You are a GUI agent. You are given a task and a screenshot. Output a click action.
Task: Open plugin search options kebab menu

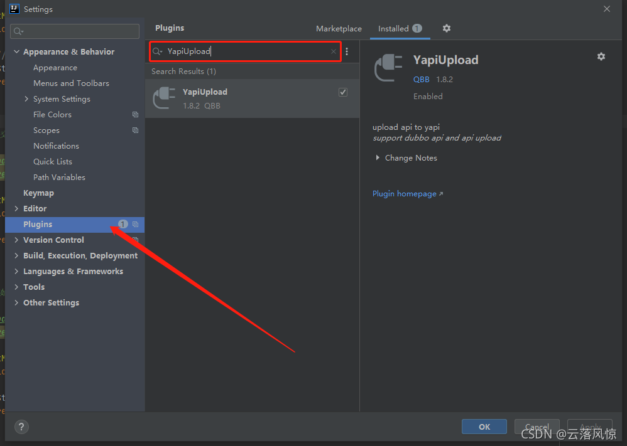tap(347, 51)
